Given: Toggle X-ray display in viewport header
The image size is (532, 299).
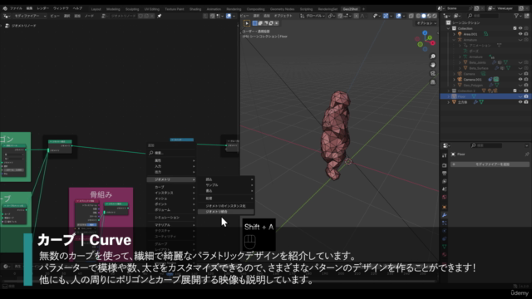Looking at the screenshot, I should click(x=411, y=16).
